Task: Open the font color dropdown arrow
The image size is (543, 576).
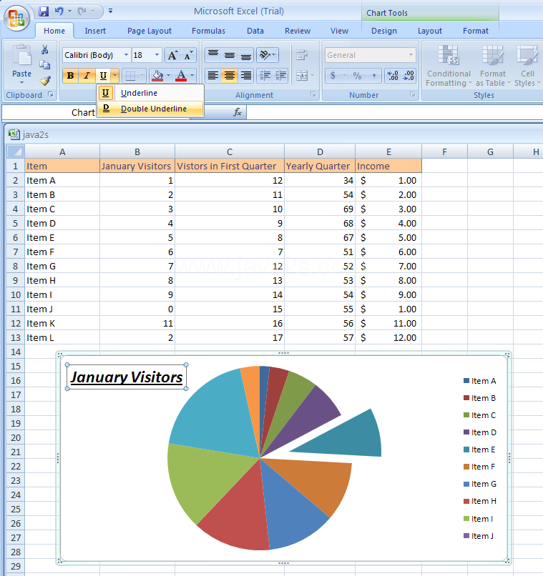Action: click(x=192, y=76)
